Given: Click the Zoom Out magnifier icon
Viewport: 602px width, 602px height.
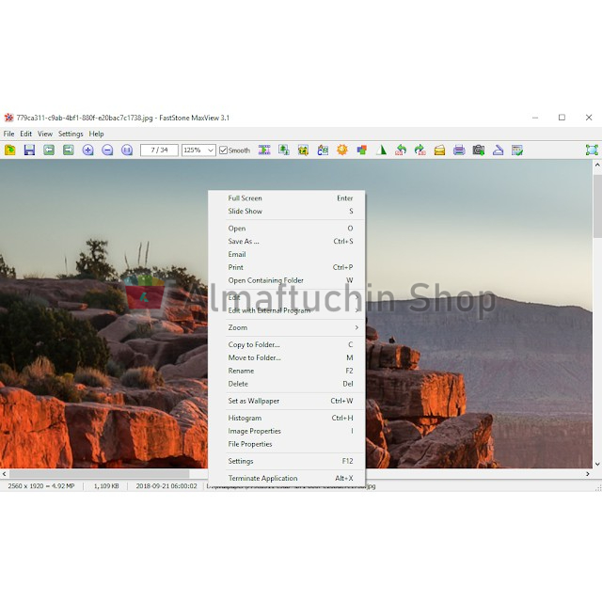Looking at the screenshot, I should (107, 150).
